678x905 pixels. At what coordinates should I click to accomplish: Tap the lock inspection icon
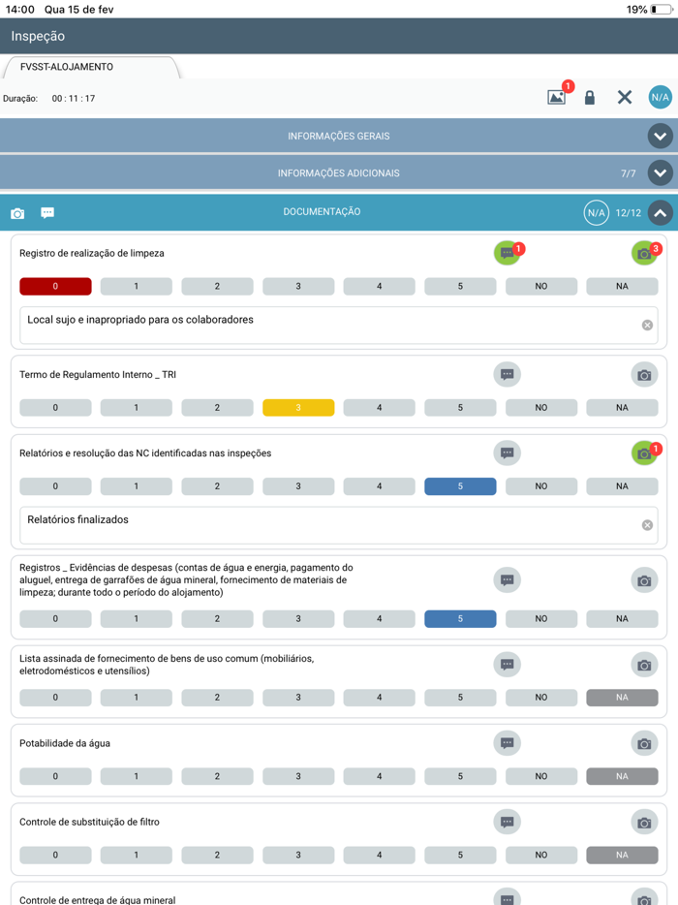[x=589, y=97]
